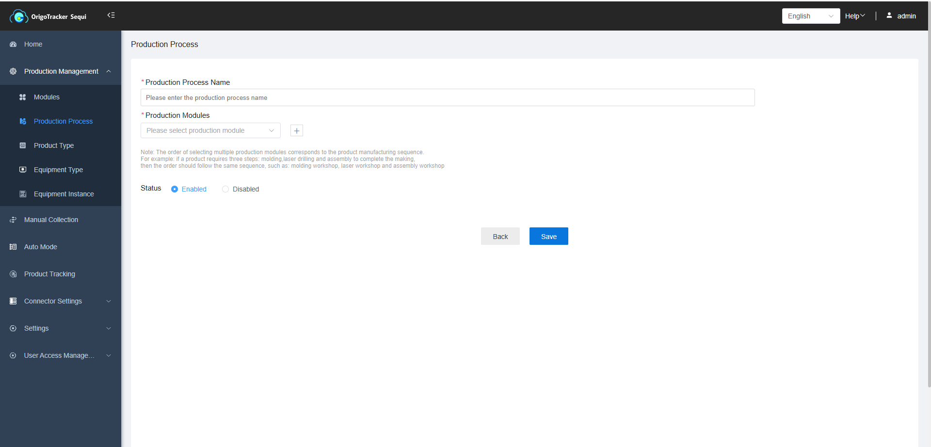Screen dimensions: 931x447
Task: Click the Save button
Action: 548,236
